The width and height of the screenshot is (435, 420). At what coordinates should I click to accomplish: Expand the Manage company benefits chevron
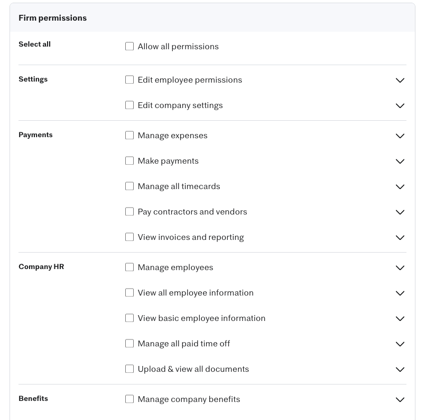click(x=400, y=400)
